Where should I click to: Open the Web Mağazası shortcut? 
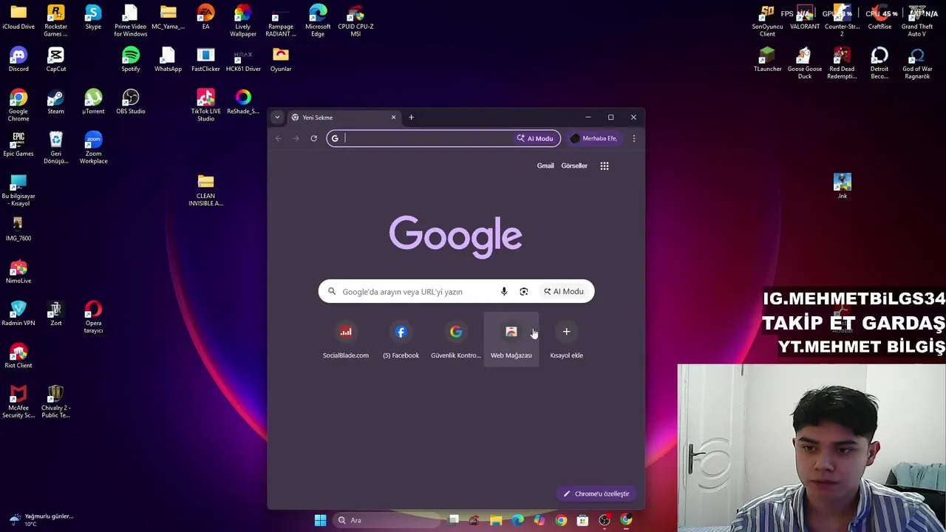click(511, 341)
